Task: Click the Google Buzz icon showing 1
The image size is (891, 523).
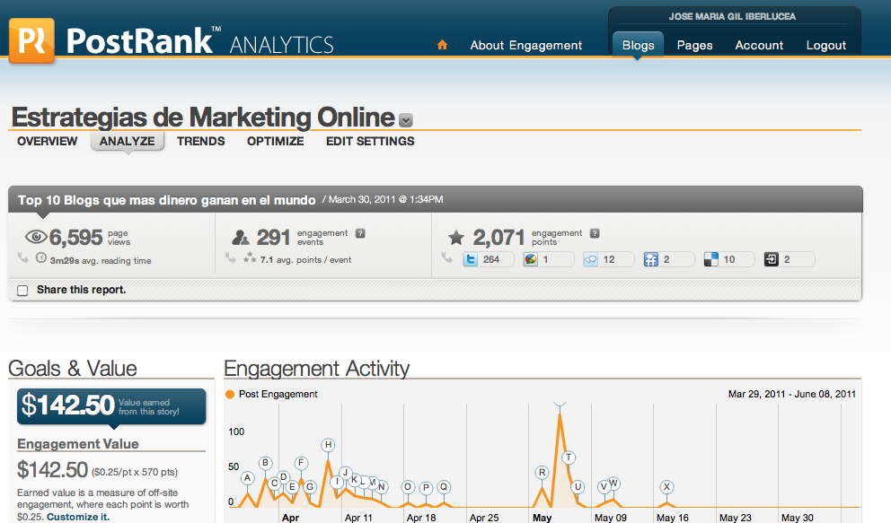Action: click(x=531, y=260)
